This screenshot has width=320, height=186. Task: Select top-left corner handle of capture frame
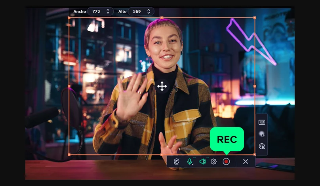pos(69,18)
